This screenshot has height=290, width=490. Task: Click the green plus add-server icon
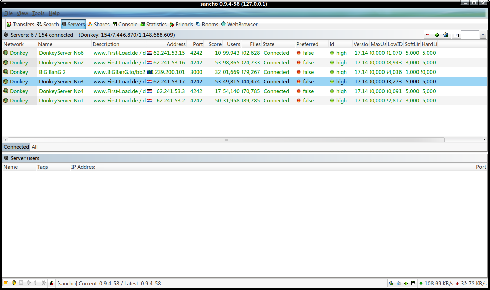(x=437, y=35)
